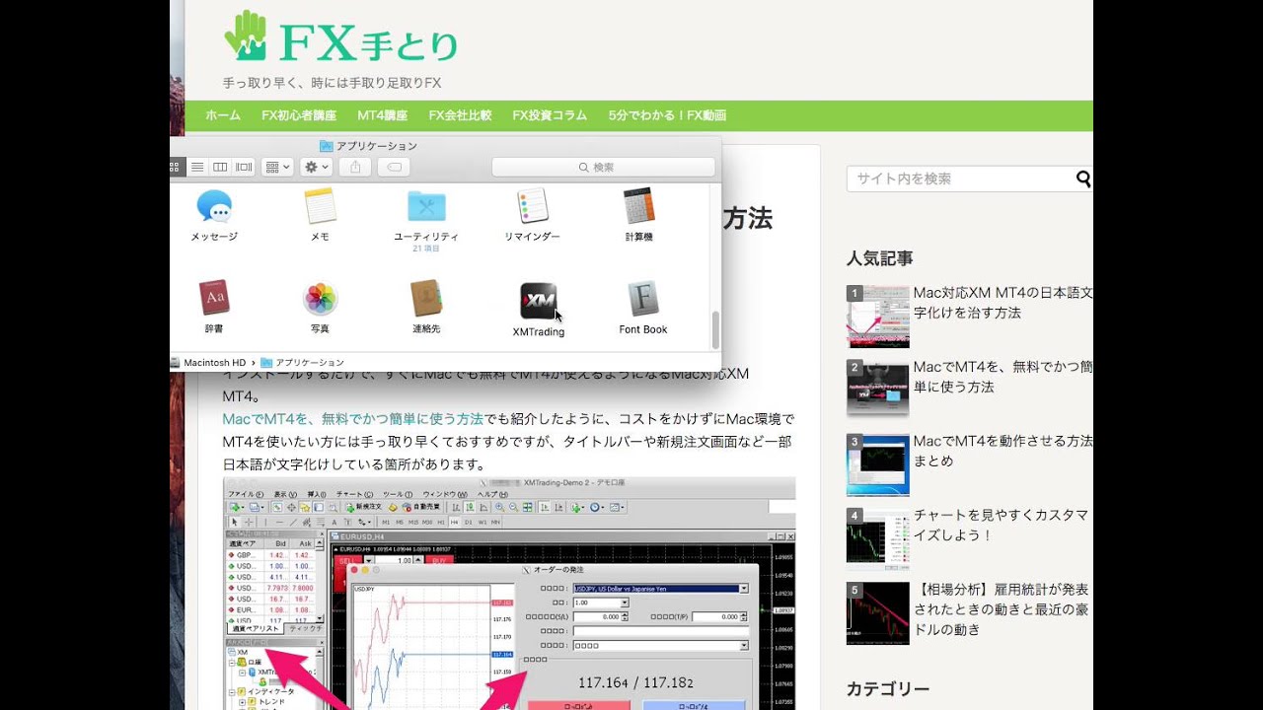Click the thumbnail of popular article 1
Viewport: 1263px width, 710px height.
coord(878,317)
